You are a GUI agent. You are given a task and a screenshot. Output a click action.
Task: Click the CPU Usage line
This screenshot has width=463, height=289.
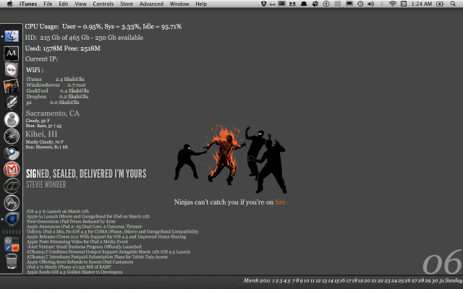click(103, 27)
